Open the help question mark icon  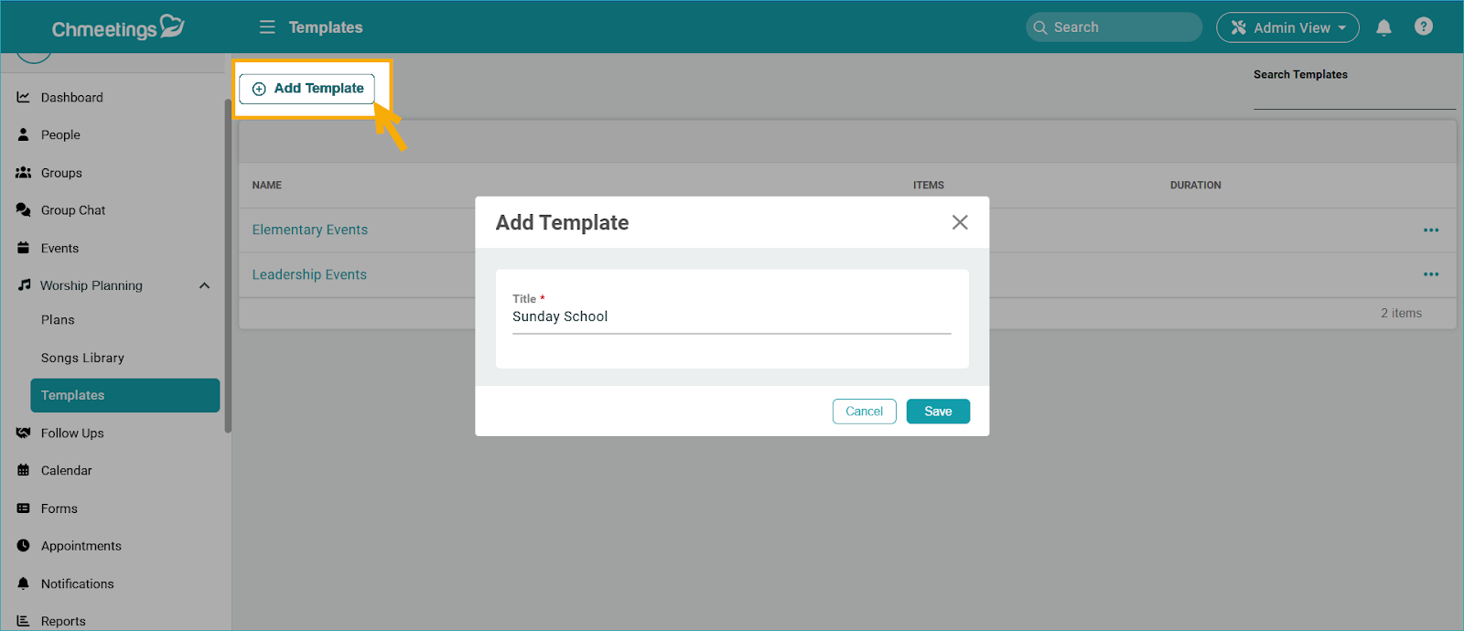pos(1423,27)
